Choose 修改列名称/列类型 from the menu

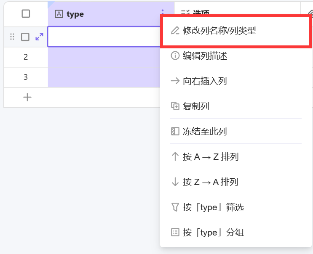click(x=219, y=31)
